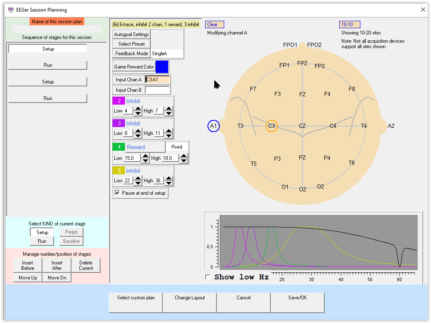The width and height of the screenshot is (431, 323).
Task: Increase High value for Inhibit 2
Action: coord(169,108)
